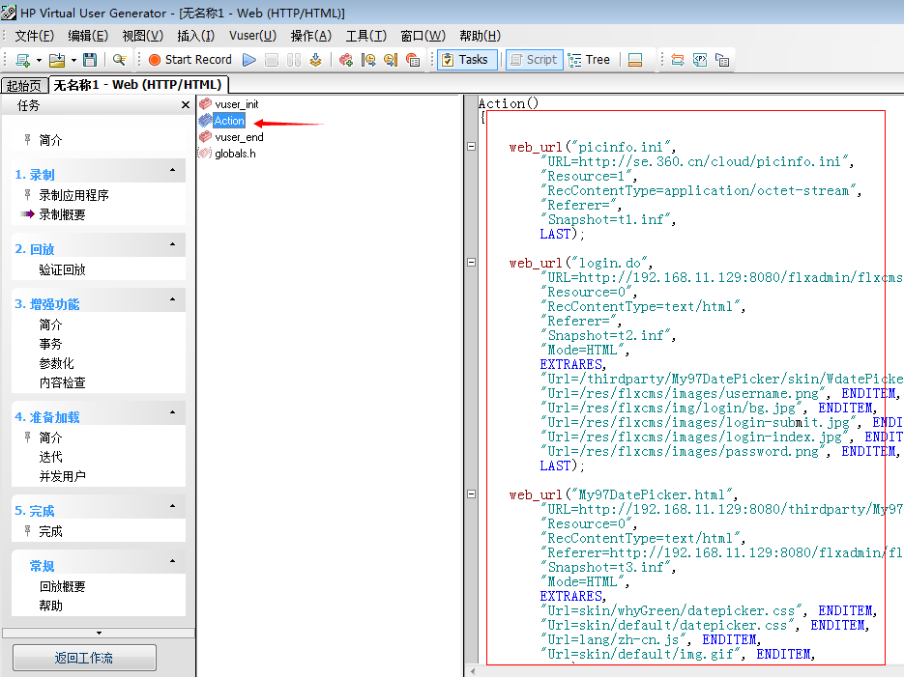Save script with floppy disk icon

tap(89, 60)
